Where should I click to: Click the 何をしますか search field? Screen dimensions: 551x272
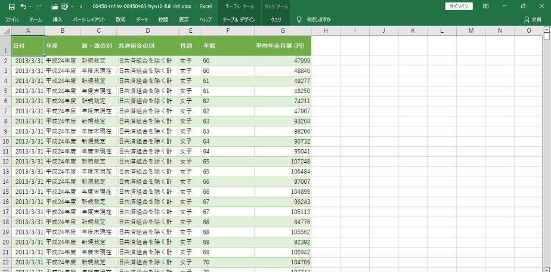[x=318, y=20]
